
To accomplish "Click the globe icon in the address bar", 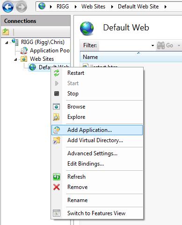I will click(42, 6).
